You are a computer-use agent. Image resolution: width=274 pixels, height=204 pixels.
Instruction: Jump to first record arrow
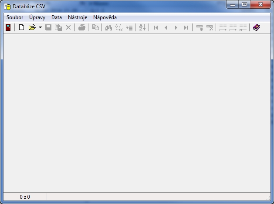156,27
